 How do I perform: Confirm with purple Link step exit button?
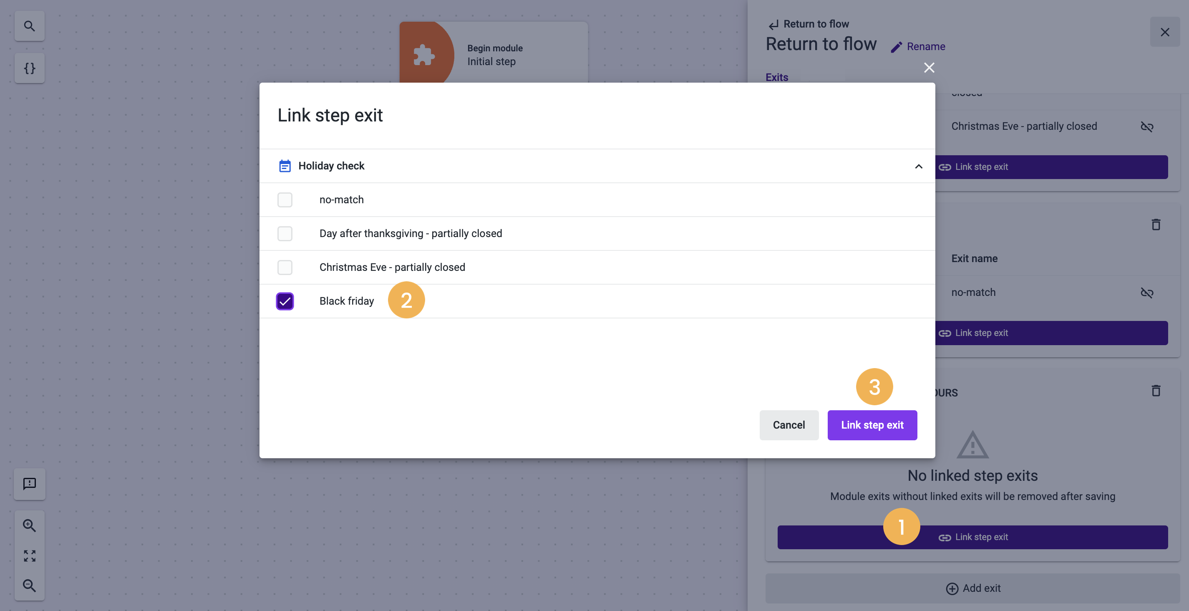coord(872,425)
